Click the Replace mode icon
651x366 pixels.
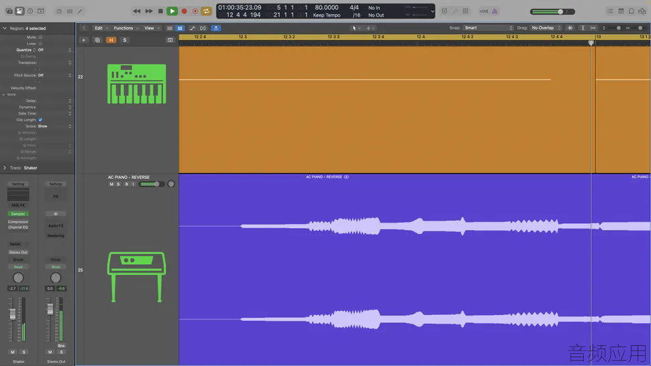tap(444, 11)
